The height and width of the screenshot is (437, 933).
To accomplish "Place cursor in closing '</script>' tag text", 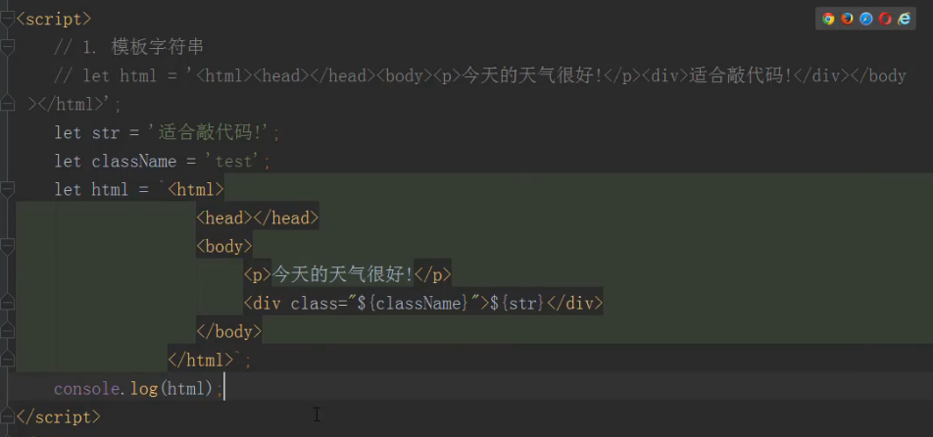I will (59, 417).
